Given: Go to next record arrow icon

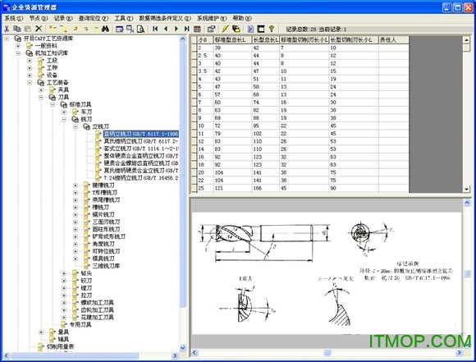Looking at the screenshot, I should tap(176, 29).
